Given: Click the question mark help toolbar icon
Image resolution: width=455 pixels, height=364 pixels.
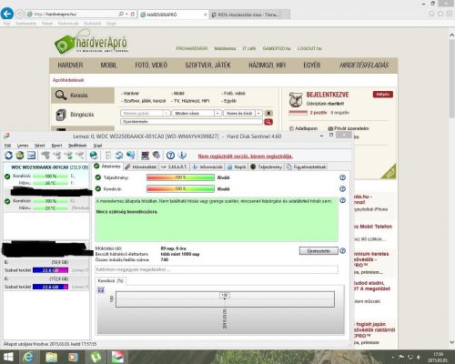Looking at the screenshot, I should pos(170,156).
